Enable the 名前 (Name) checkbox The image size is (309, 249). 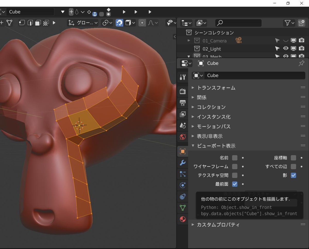[235, 158]
